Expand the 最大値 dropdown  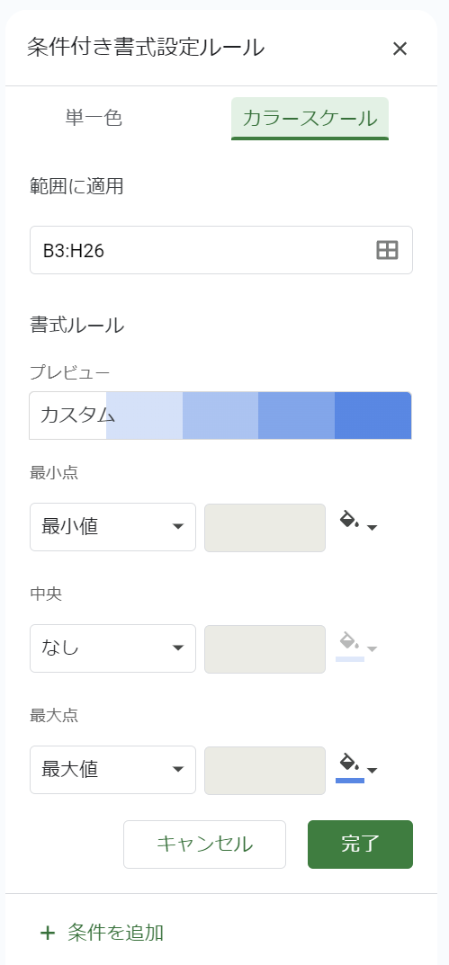(x=112, y=769)
